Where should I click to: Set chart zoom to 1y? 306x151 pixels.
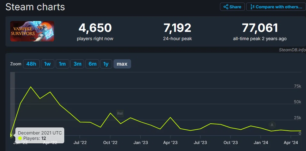coord(106,64)
